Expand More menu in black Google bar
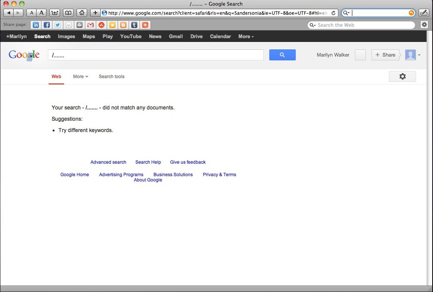Image resolution: width=433 pixels, height=292 pixels. (x=246, y=36)
